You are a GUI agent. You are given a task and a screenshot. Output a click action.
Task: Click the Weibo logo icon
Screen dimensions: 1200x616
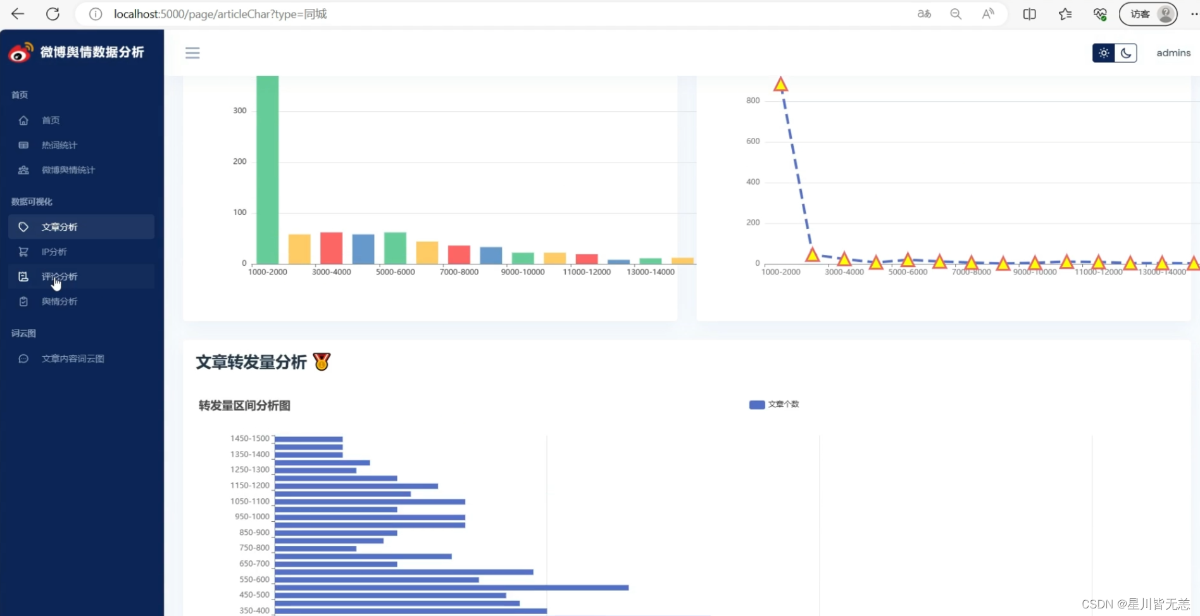click(21, 52)
